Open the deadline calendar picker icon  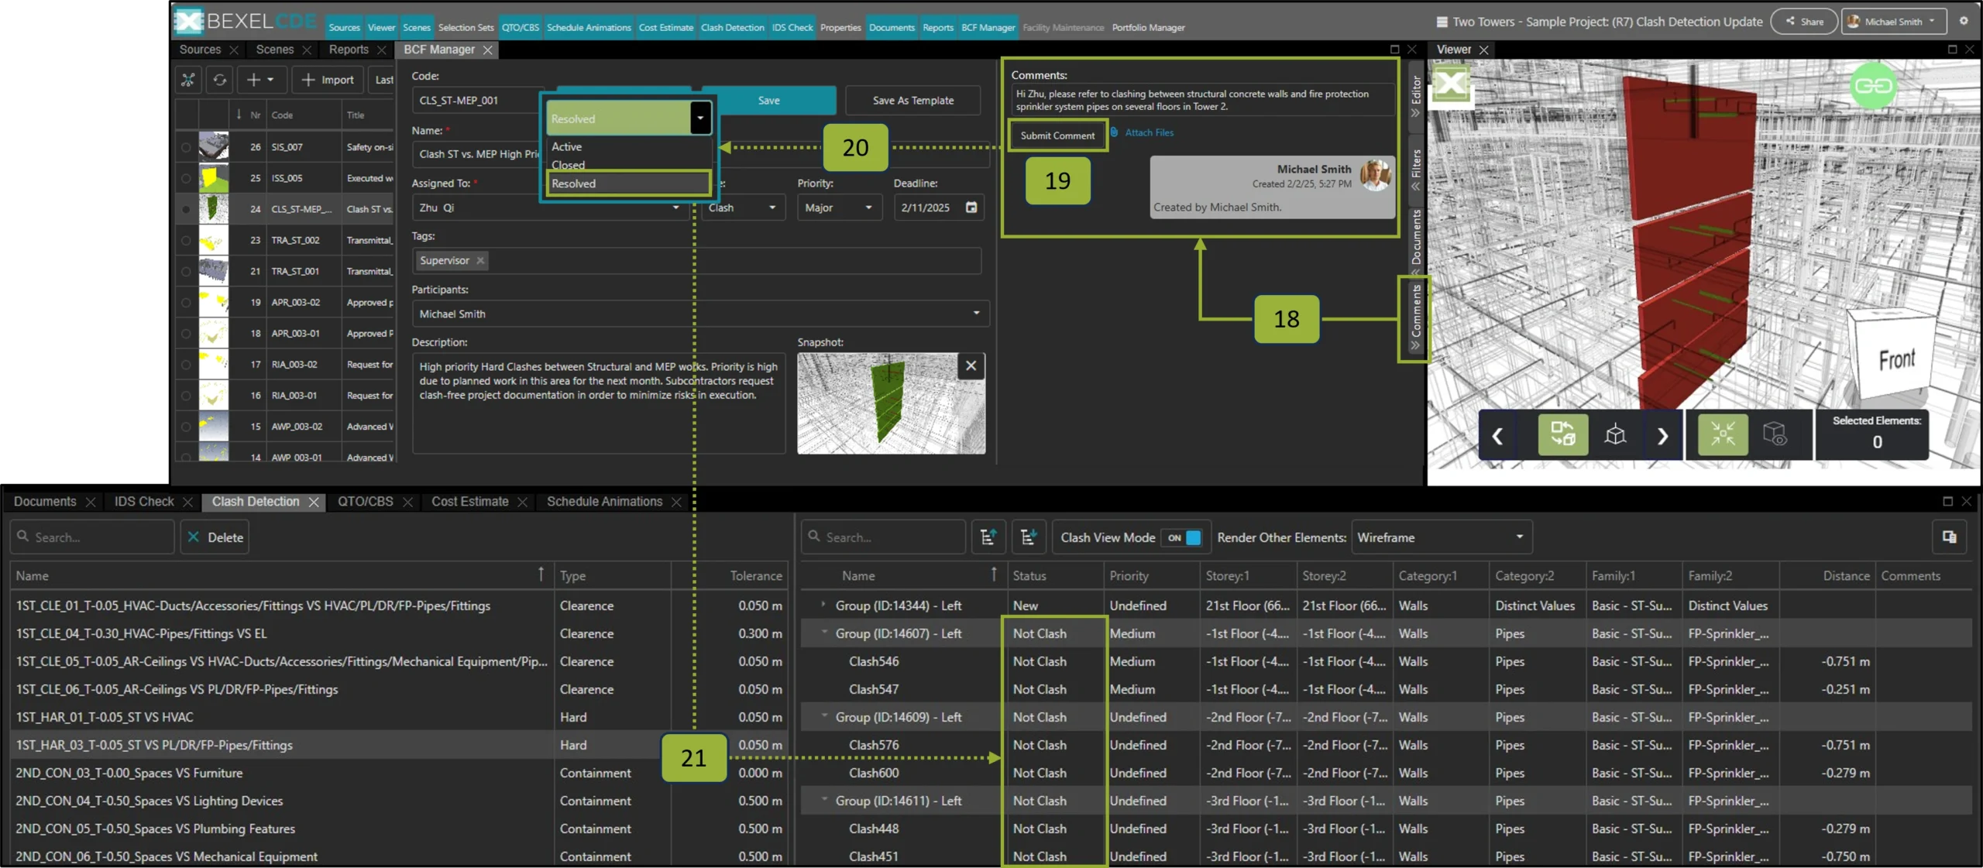971,208
